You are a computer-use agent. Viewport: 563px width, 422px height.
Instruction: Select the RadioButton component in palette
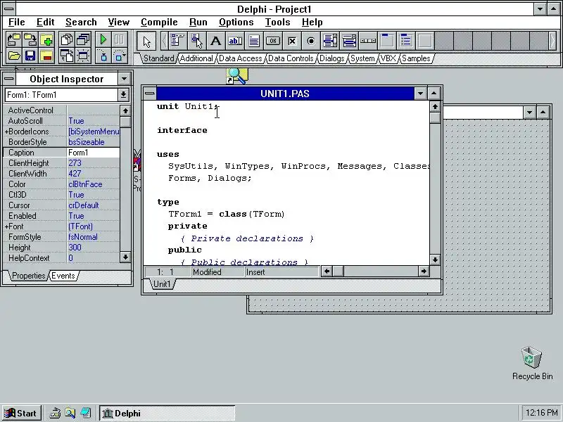[x=311, y=41]
